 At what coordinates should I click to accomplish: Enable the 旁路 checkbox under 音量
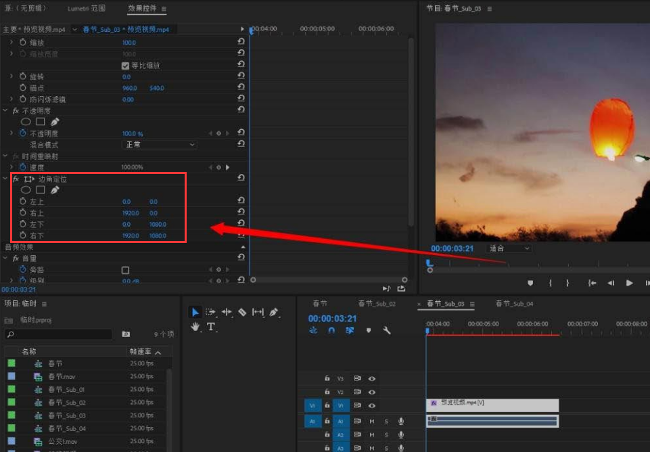pyautogui.click(x=125, y=270)
